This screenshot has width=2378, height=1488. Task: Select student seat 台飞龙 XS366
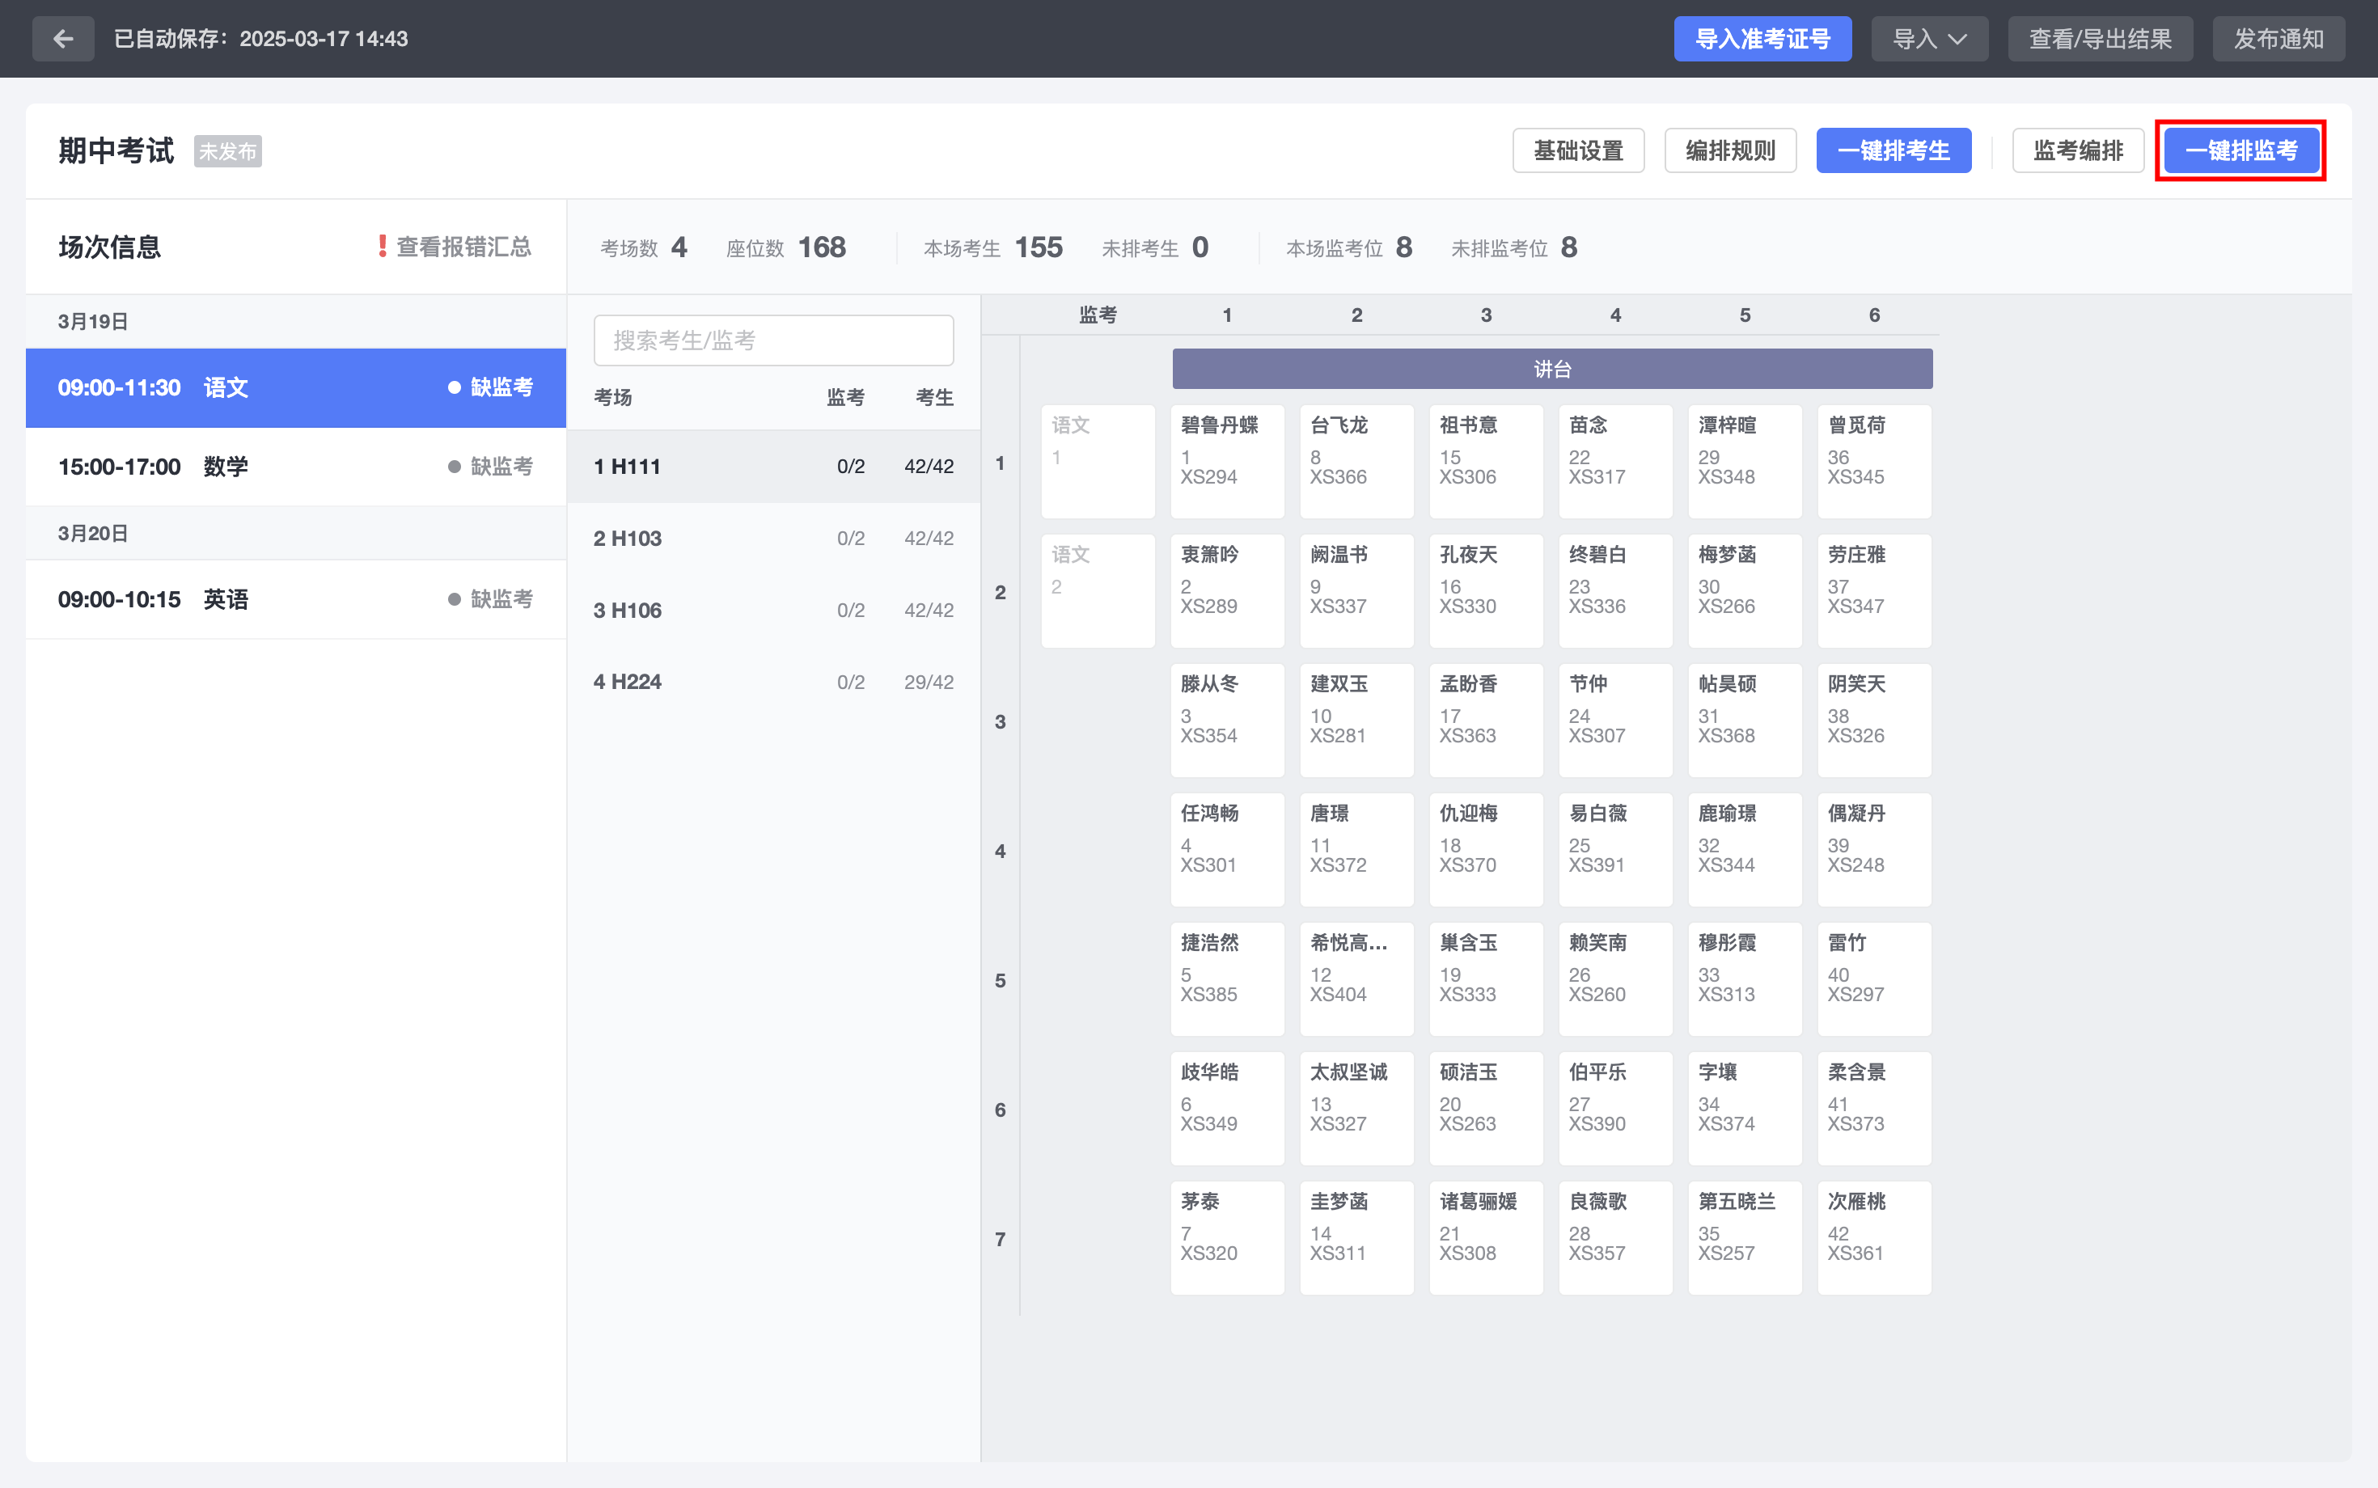tap(1356, 462)
